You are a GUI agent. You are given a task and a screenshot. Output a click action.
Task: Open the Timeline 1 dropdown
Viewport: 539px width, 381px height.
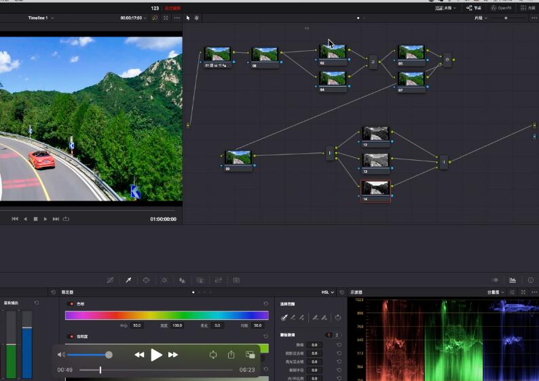click(41, 18)
